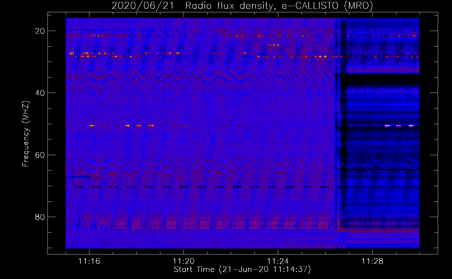This screenshot has height=279, width=452.
Task: Click the 80 MHz y-axis tick label
Action: [40, 217]
